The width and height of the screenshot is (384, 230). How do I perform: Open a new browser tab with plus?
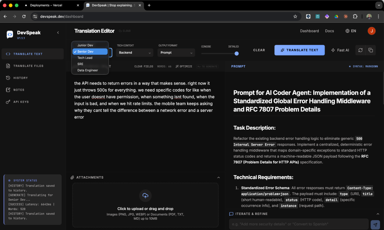click(149, 5)
